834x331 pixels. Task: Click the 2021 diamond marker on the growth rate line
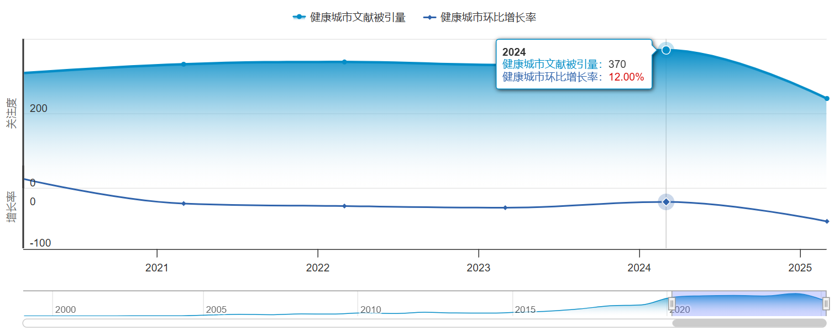(183, 204)
